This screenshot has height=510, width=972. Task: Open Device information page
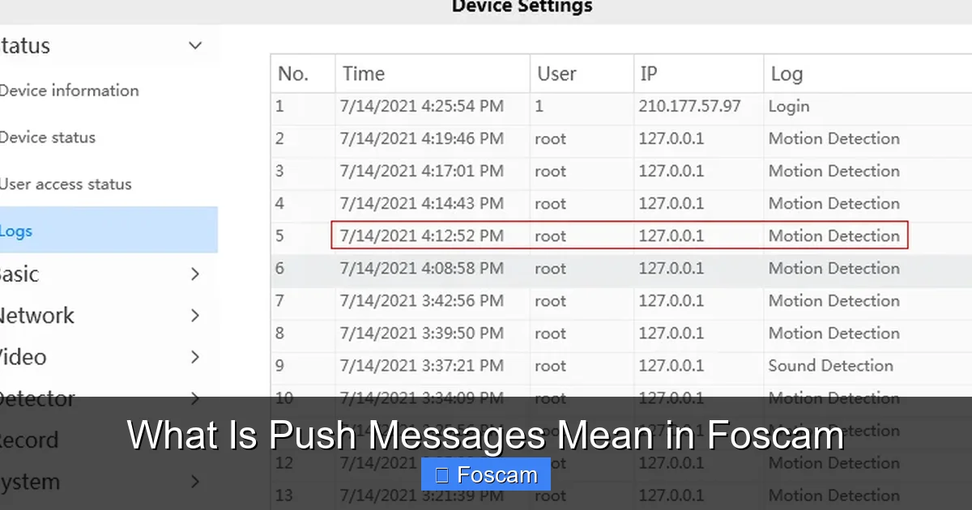tap(70, 91)
